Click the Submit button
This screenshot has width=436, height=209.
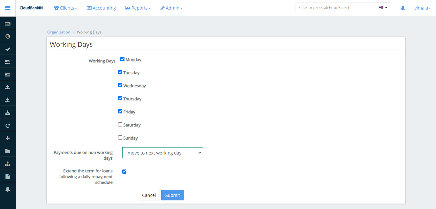click(x=172, y=195)
